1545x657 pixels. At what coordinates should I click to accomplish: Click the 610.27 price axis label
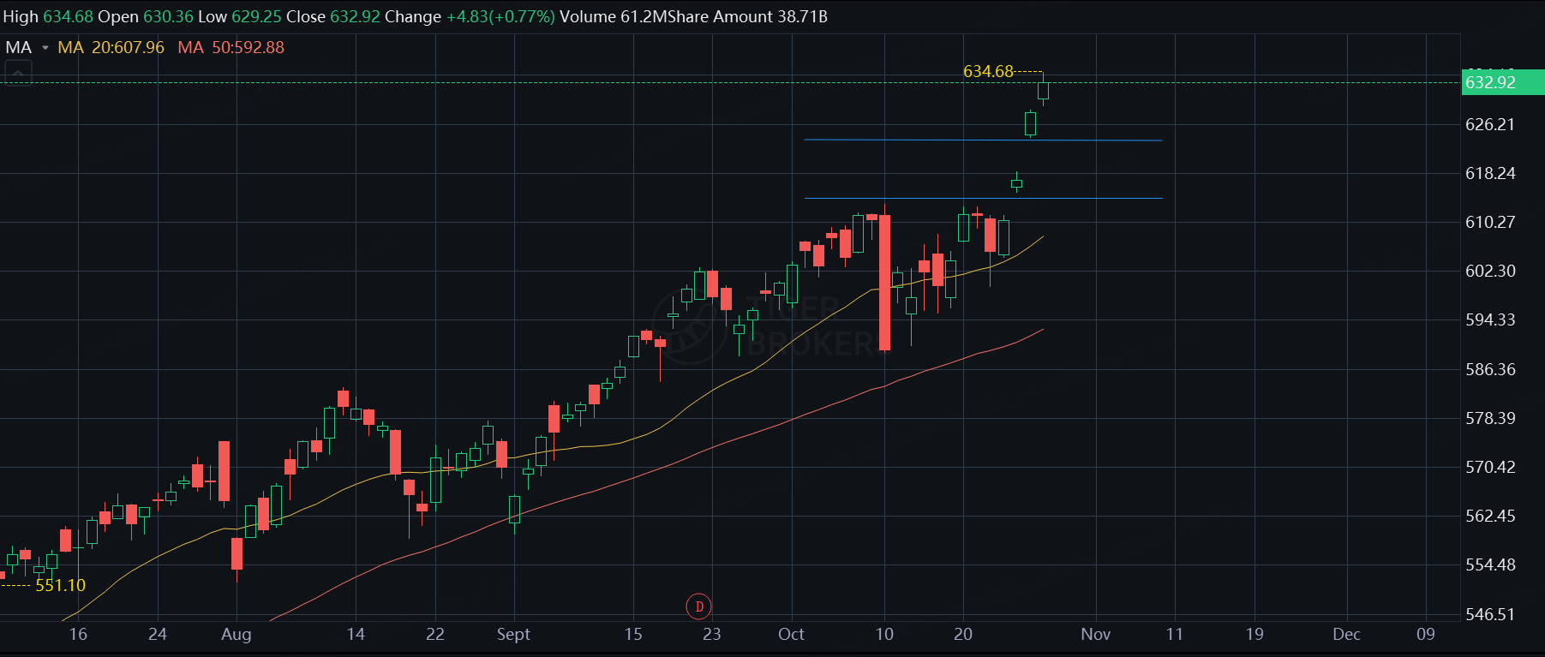(1490, 222)
